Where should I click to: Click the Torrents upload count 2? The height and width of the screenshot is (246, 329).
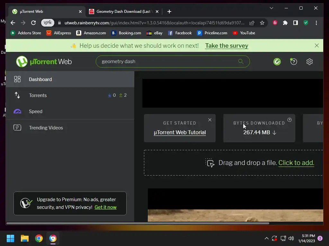click(x=123, y=95)
